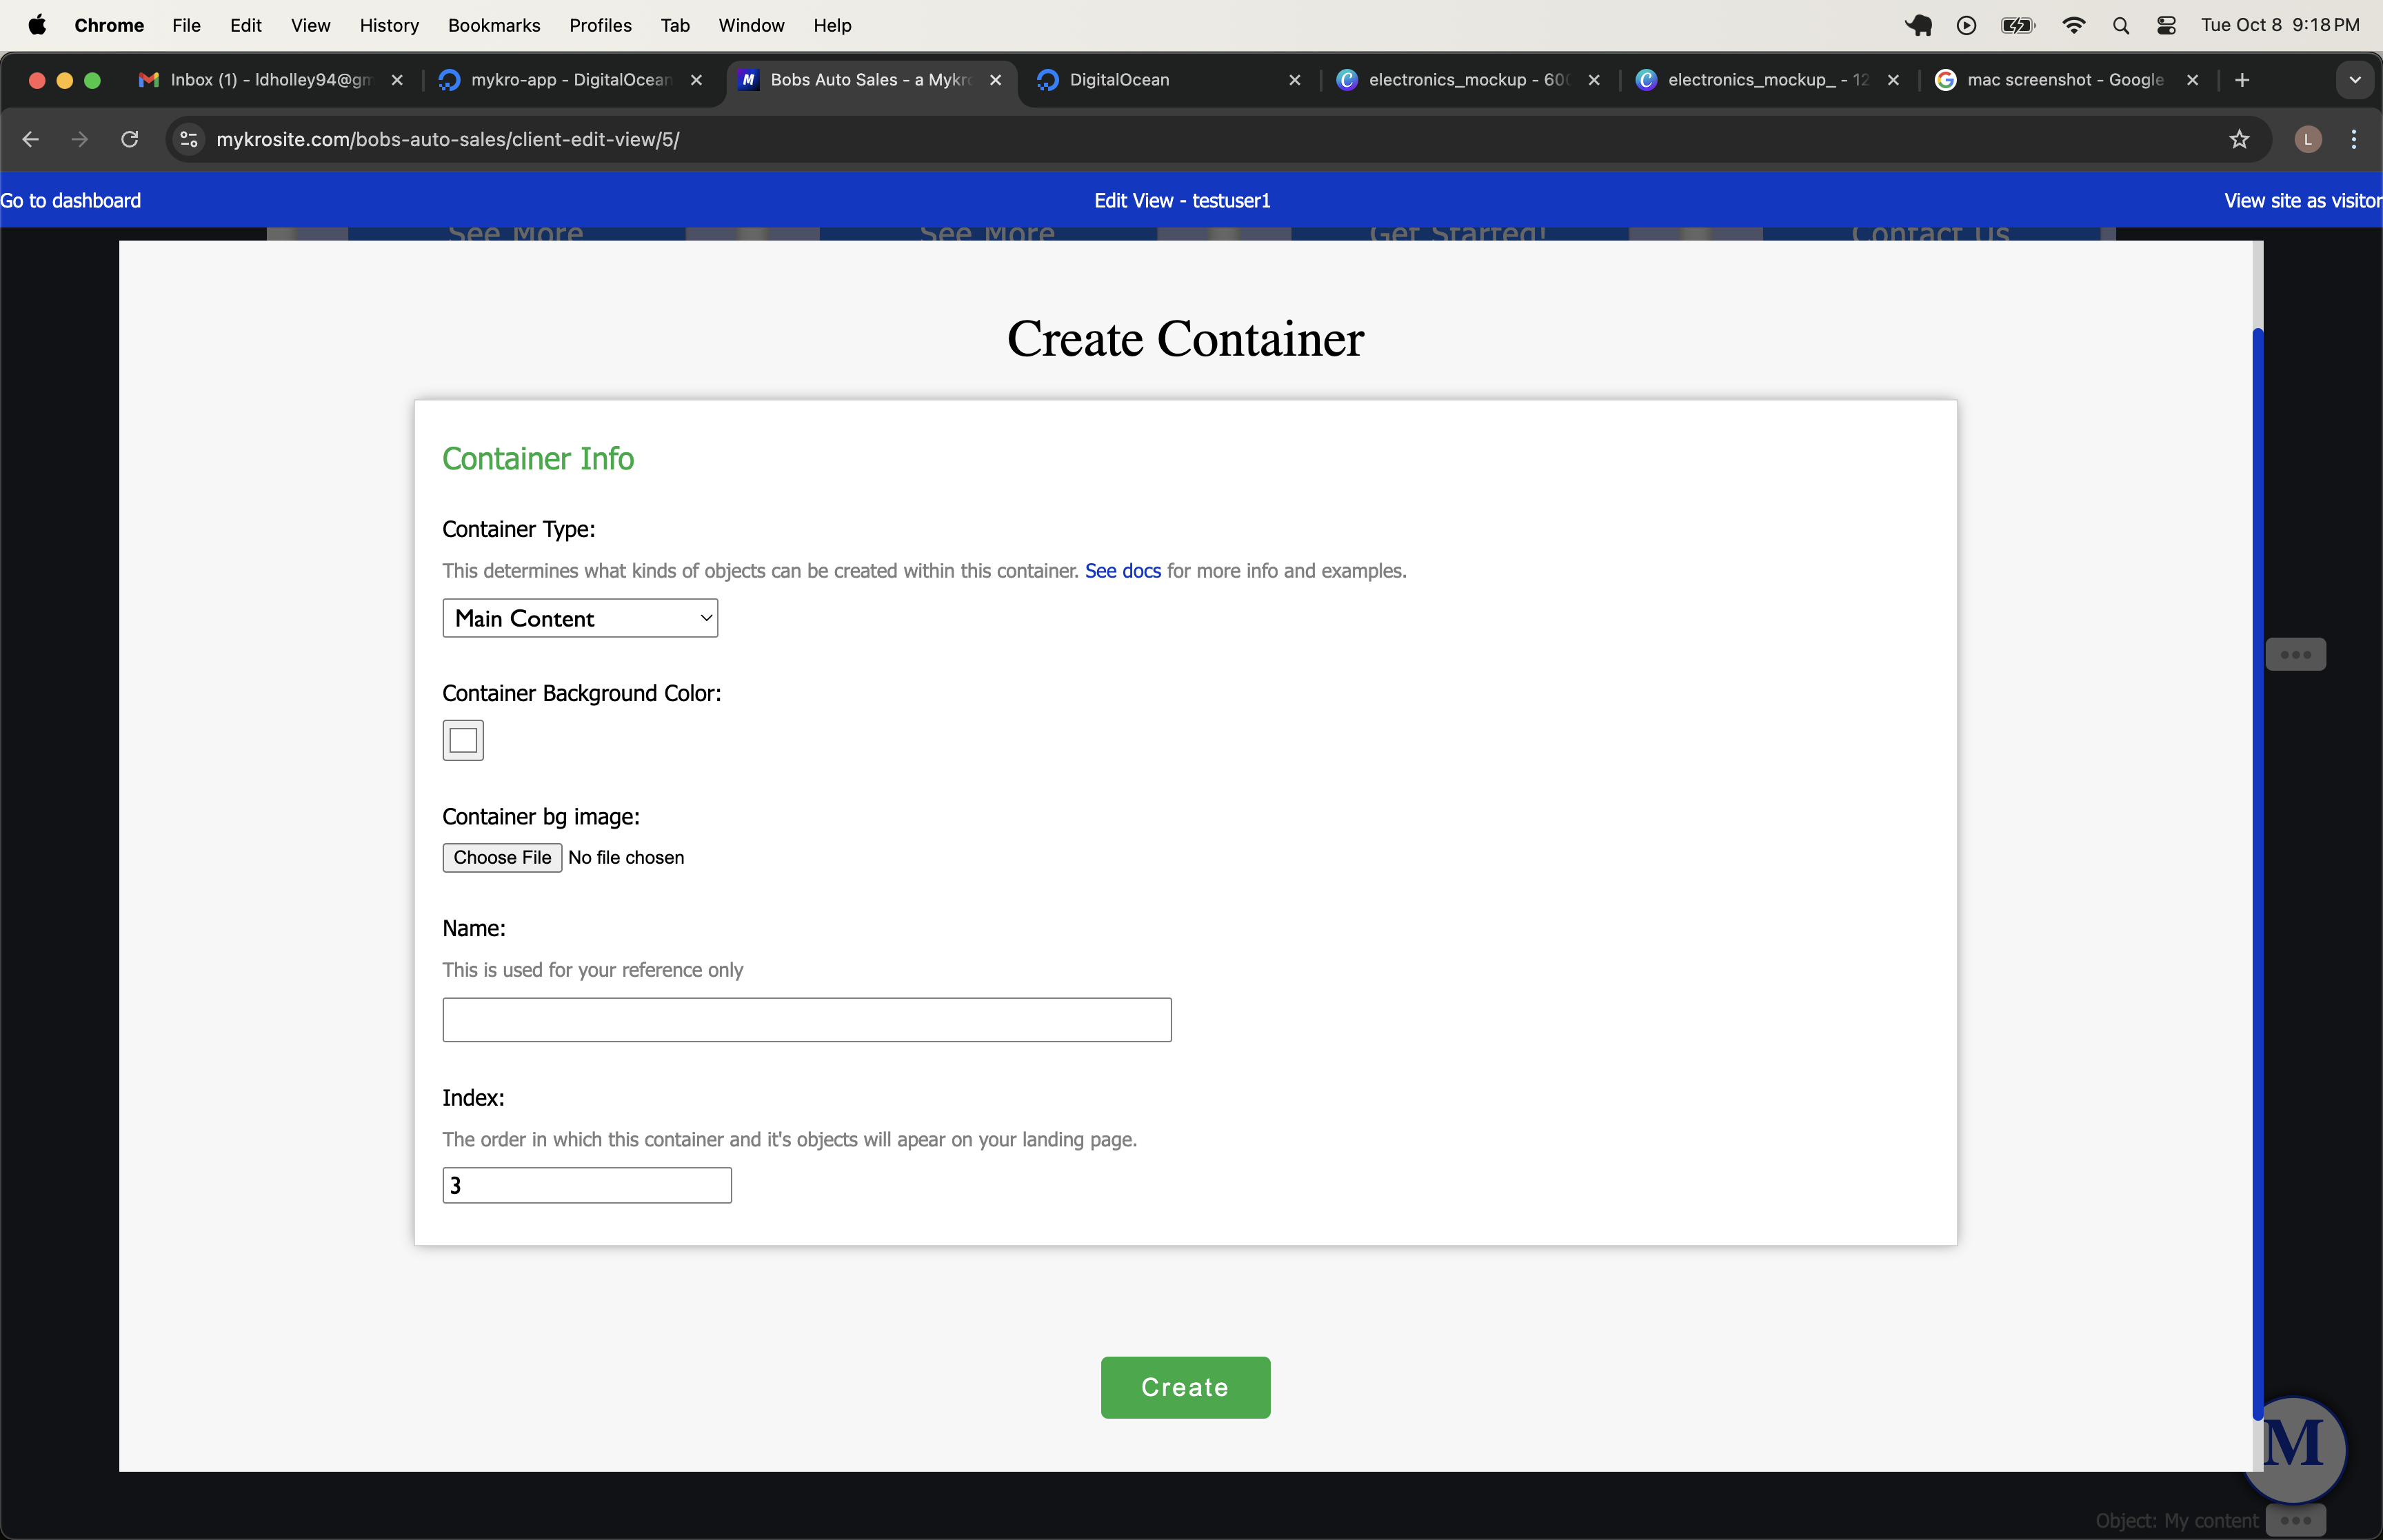Viewport: 2383px width, 1540px height.
Task: Reload the page with the refresh icon
Action: pos(130,139)
